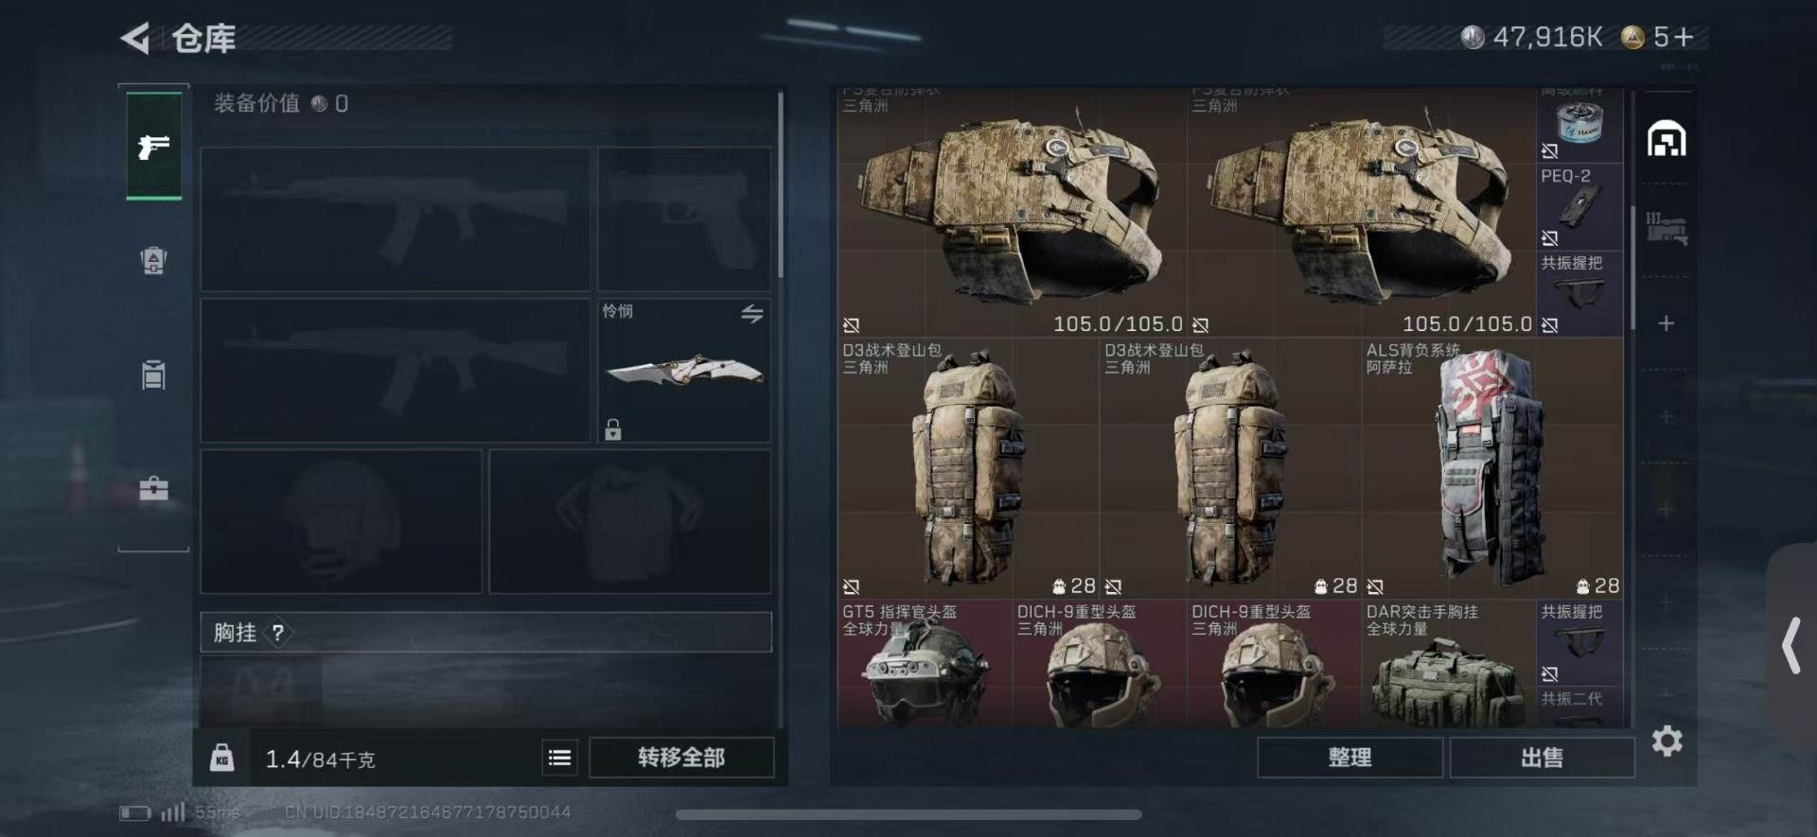The image size is (1817, 837).
Task: Select the GT5 指挥官头盔 helmet
Action: (x=925, y=664)
